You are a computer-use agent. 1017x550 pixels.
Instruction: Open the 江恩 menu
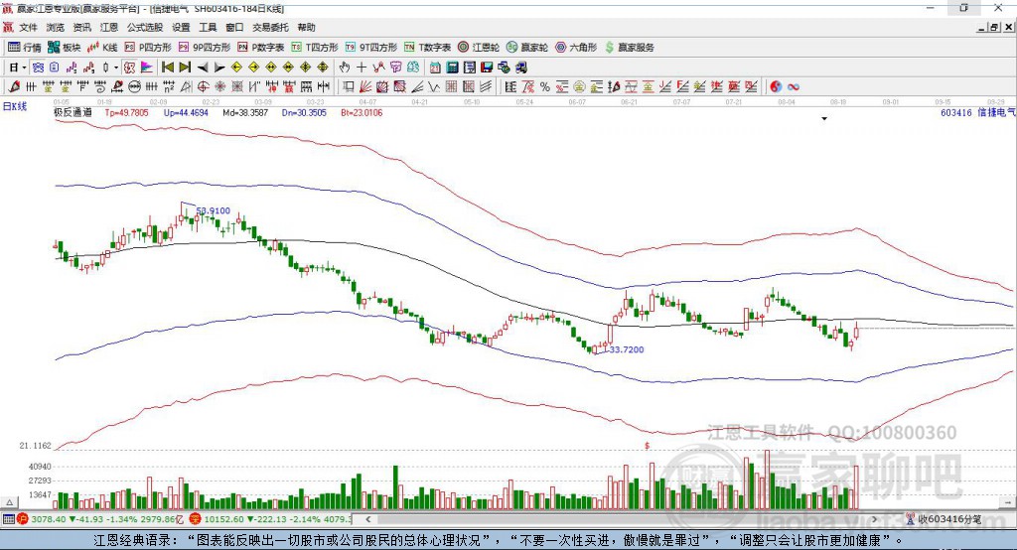pos(109,27)
